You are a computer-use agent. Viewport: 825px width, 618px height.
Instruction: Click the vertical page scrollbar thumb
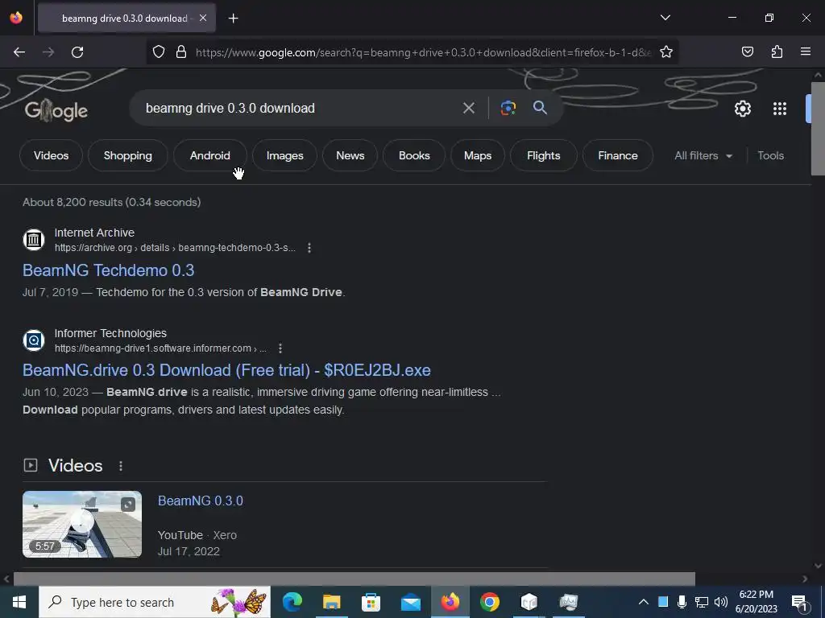click(x=818, y=128)
